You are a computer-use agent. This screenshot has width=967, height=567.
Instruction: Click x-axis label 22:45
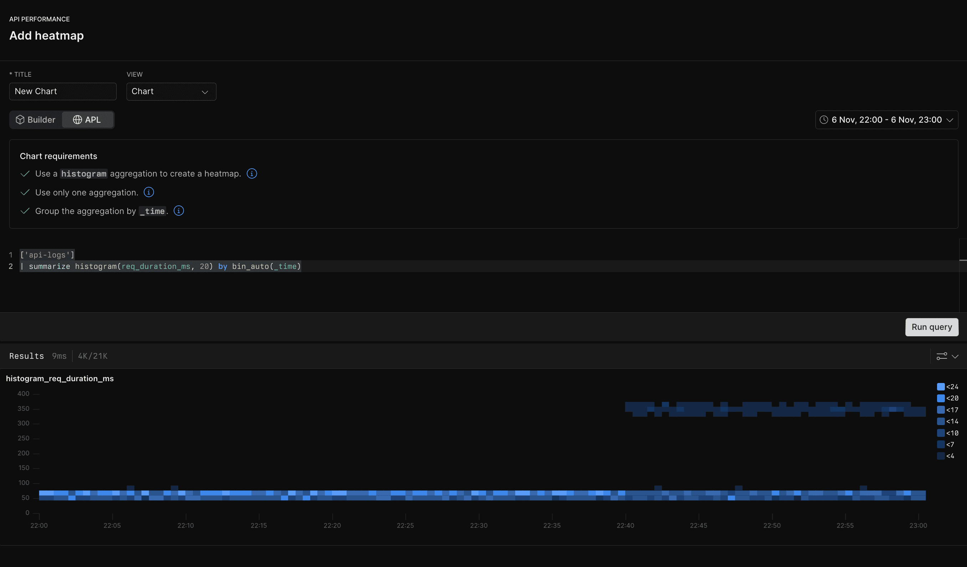pyautogui.click(x=699, y=526)
